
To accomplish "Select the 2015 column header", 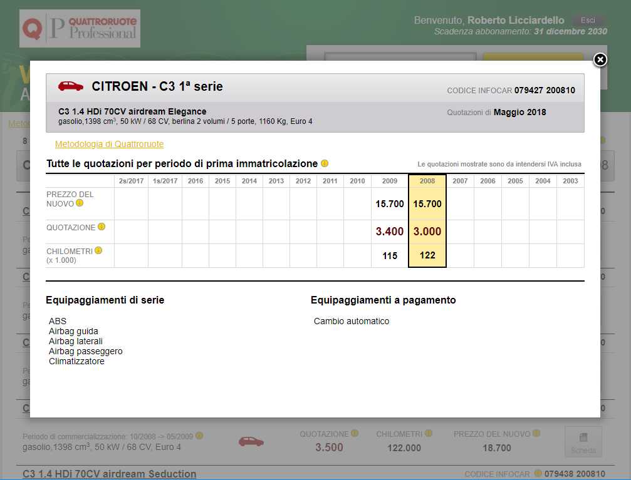I will click(x=222, y=181).
